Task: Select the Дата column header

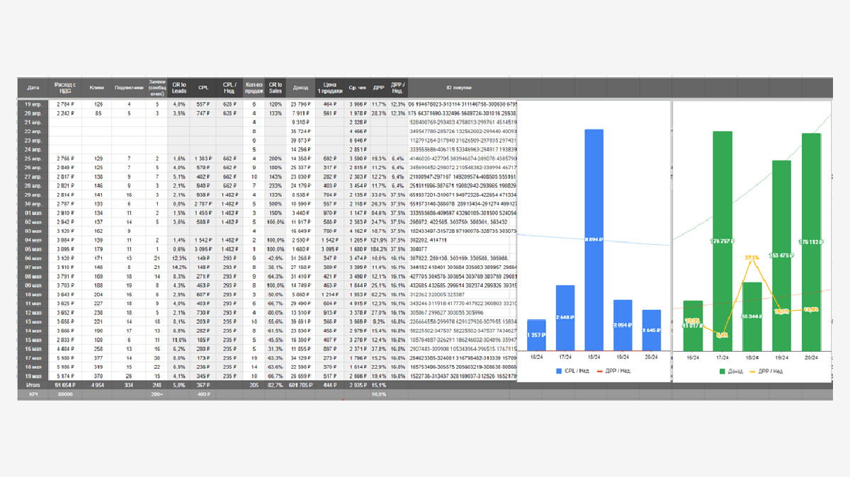Action: pyautogui.click(x=33, y=88)
